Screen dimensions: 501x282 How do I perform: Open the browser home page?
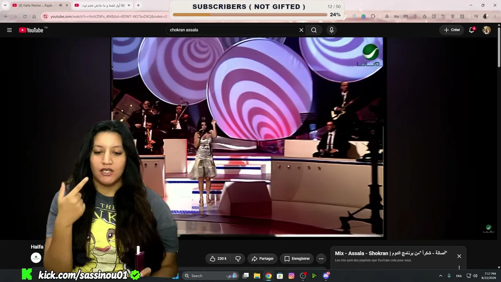pos(34,16)
